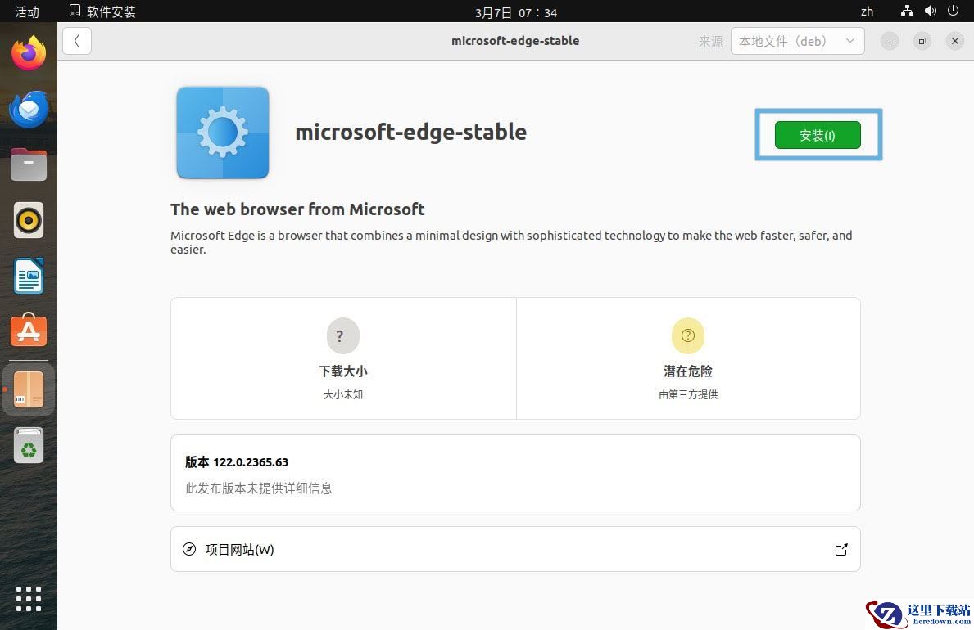
Task: Open the 活动 activities overview
Action: (27, 11)
